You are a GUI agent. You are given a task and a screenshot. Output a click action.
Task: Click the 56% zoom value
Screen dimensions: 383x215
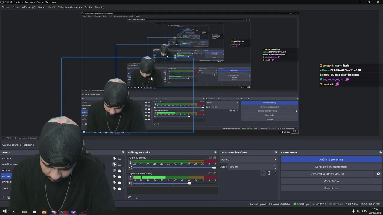[9, 138]
